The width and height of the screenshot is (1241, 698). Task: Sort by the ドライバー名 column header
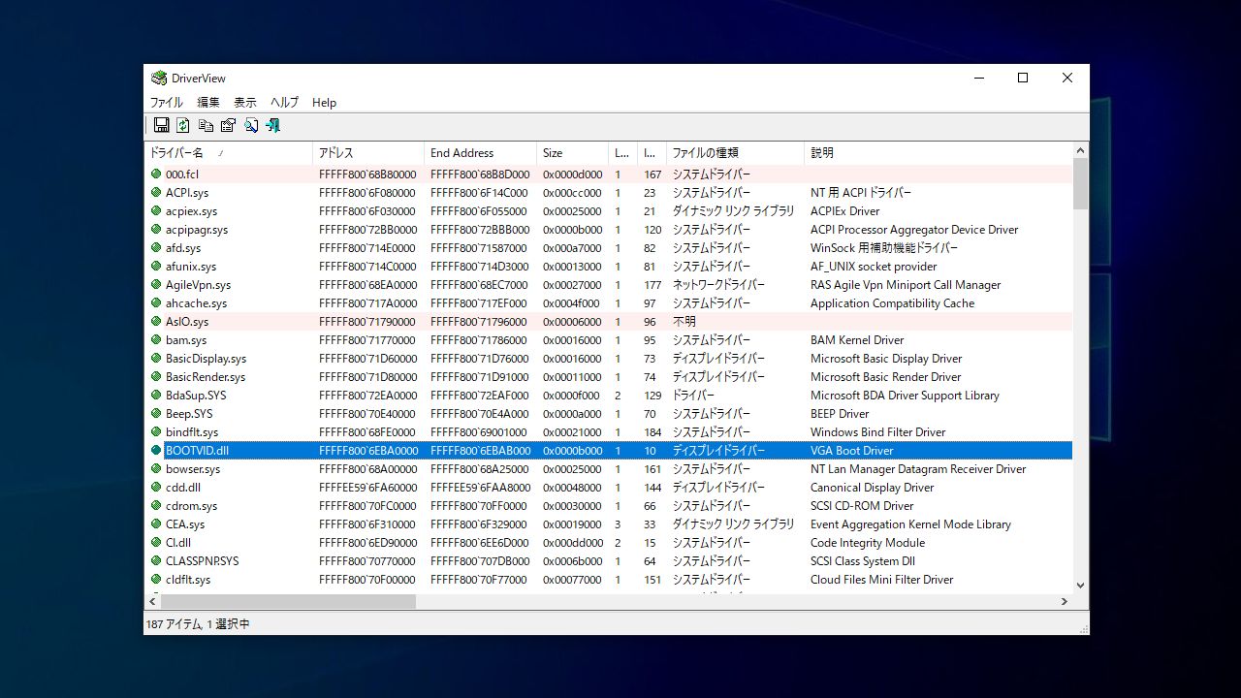click(x=175, y=153)
